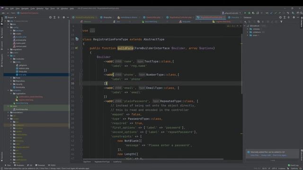
Task: Toggle the Favorites side tool tab
Action: (2, 156)
